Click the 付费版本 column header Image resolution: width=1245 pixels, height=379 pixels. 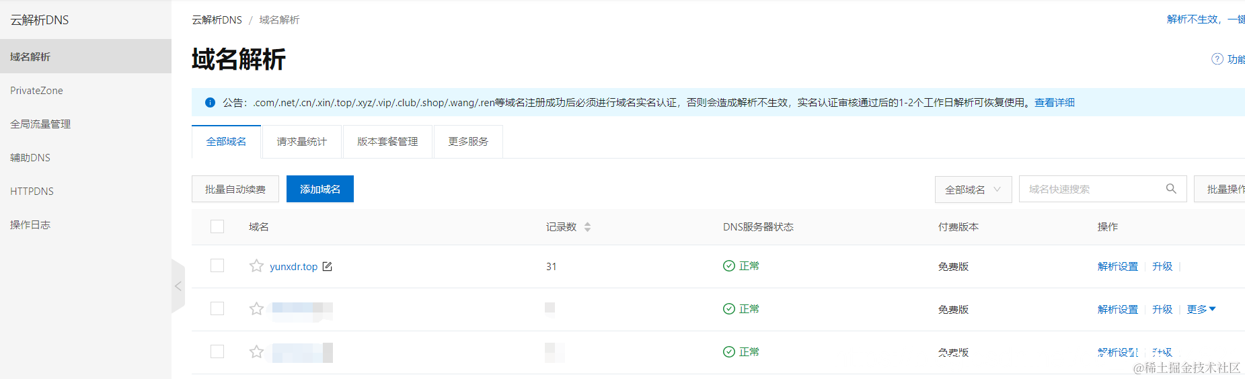point(958,227)
